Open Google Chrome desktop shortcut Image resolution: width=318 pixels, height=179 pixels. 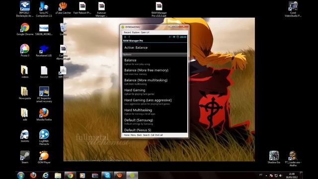25,29
